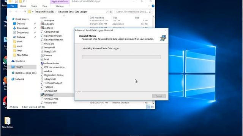Click the Search Advanced Serial Data Logger box
243x136 pixels.
pyautogui.click(x=133, y=12)
